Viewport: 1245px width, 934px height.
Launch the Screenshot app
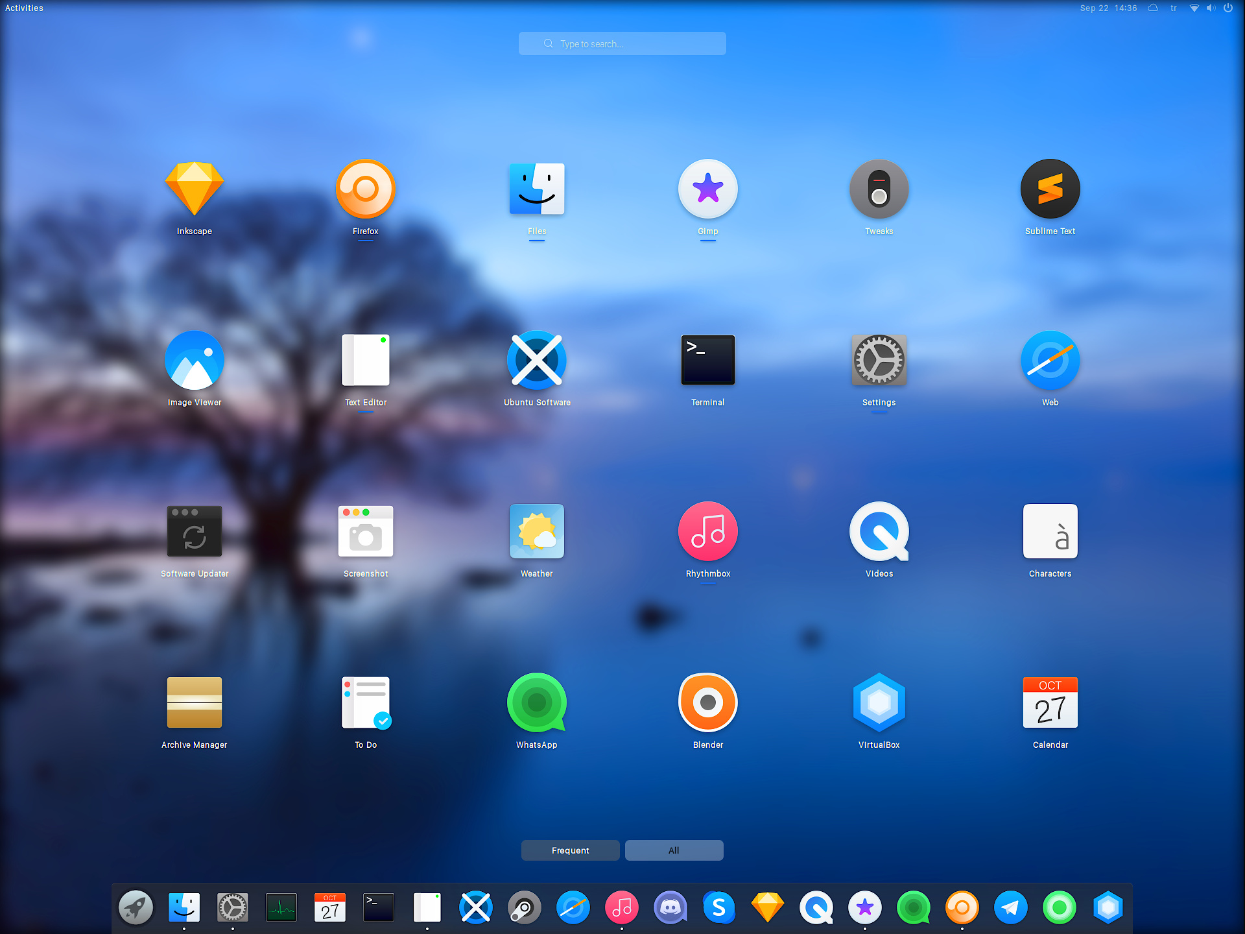click(x=366, y=531)
